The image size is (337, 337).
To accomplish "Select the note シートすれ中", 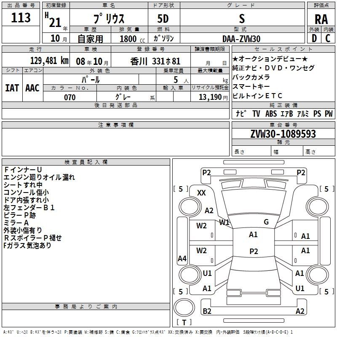I will pos(23,185).
